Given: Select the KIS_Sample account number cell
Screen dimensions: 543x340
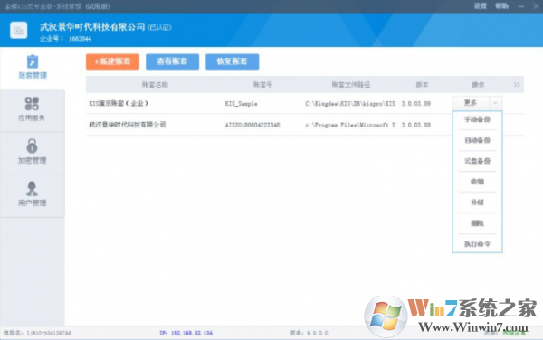Looking at the screenshot, I should click(241, 104).
